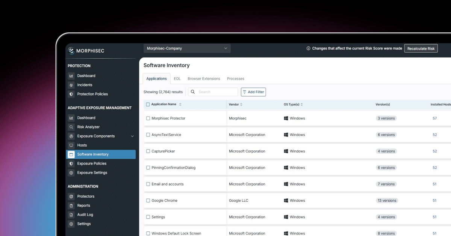
Task: Click the Exposure Settings gear icon
Action: tap(71, 173)
